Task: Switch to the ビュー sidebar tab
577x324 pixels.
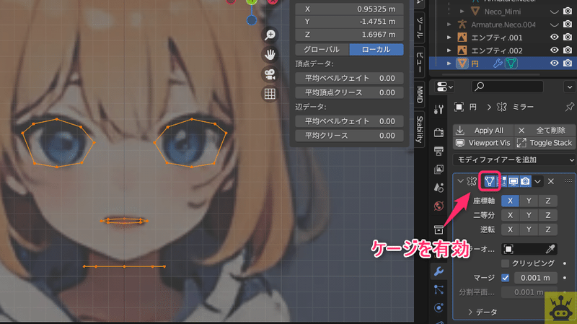Action: [x=420, y=62]
